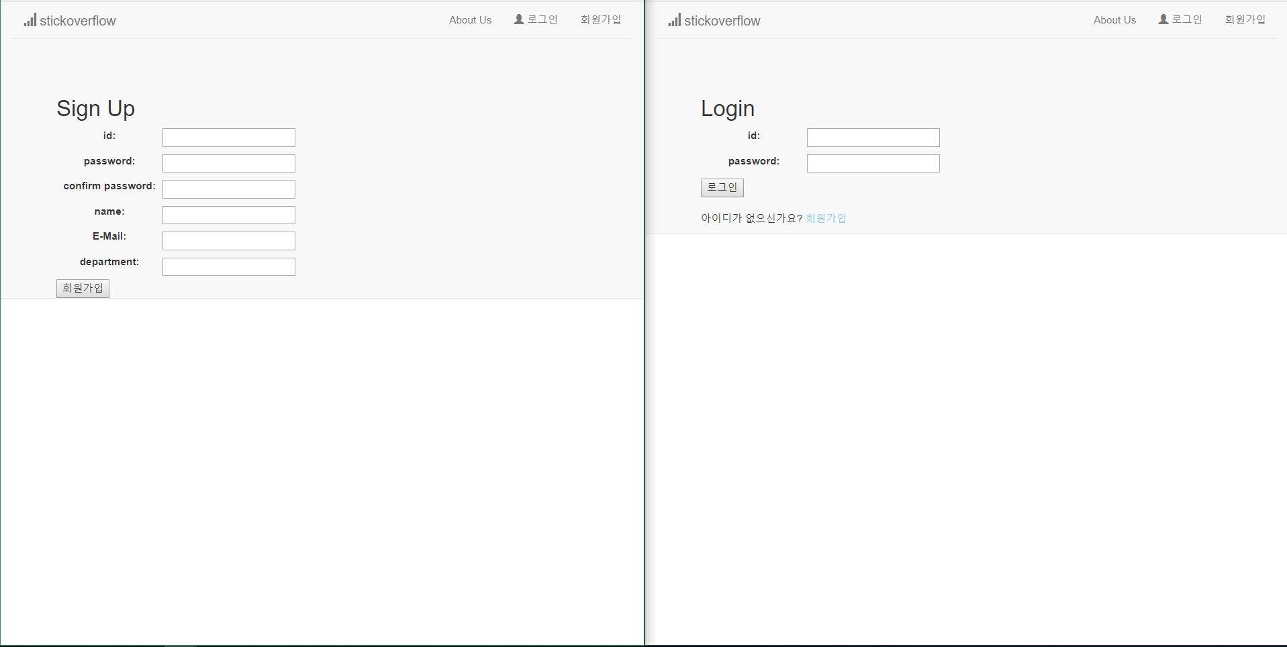Focus the password field on Sign Up form
Screen dimensions: 1287x647
click(229, 163)
